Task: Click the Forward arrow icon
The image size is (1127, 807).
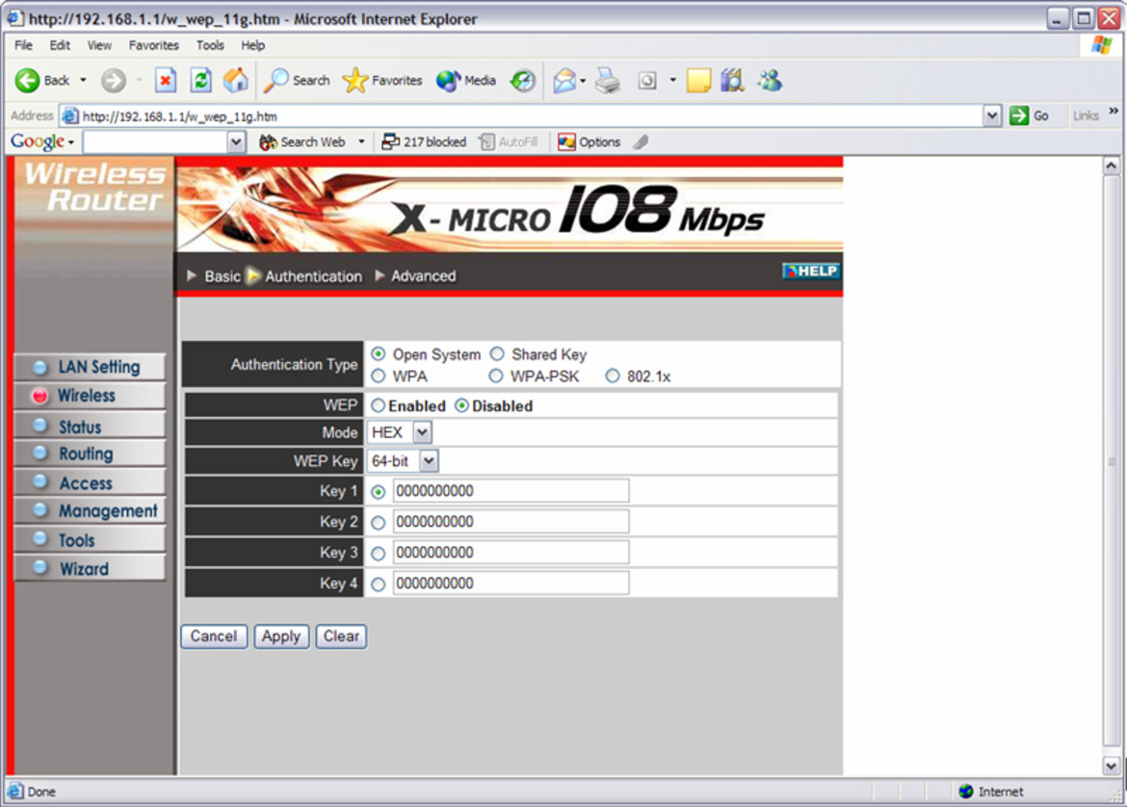Action: tap(113, 81)
